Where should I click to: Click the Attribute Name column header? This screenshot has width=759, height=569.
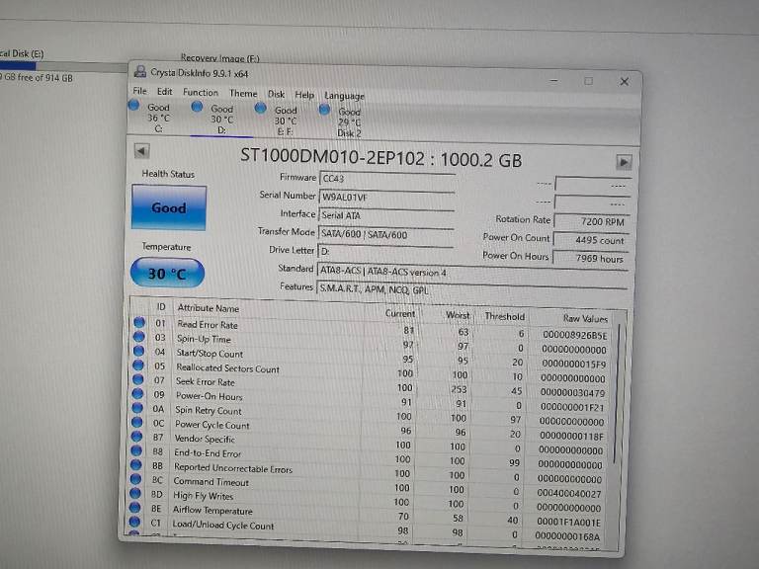[209, 308]
